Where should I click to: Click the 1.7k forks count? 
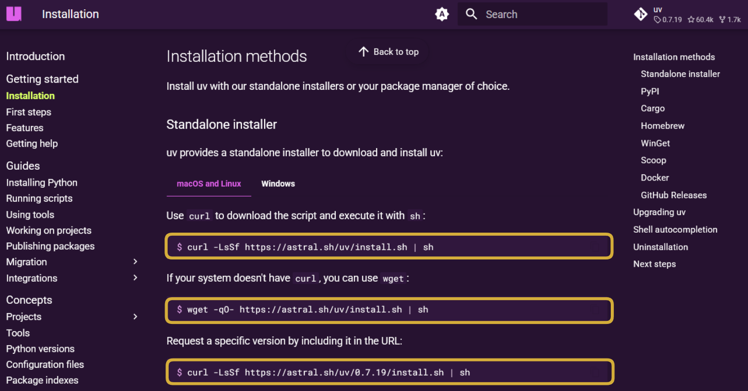(x=730, y=20)
